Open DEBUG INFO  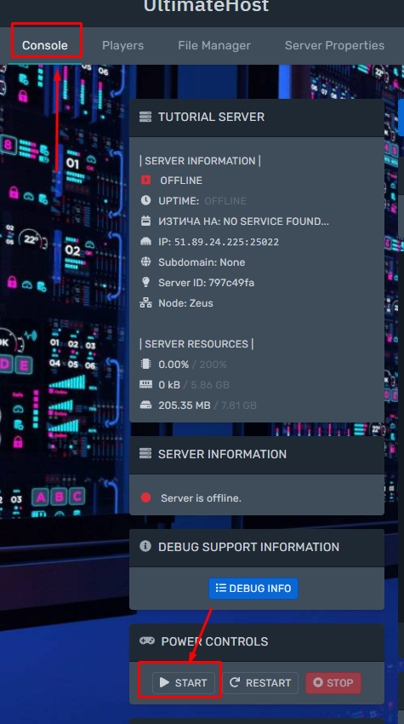click(x=253, y=589)
